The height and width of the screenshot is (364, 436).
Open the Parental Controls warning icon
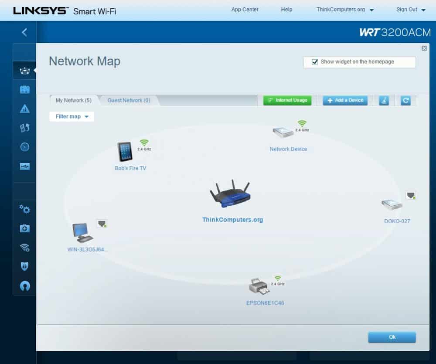click(25, 109)
